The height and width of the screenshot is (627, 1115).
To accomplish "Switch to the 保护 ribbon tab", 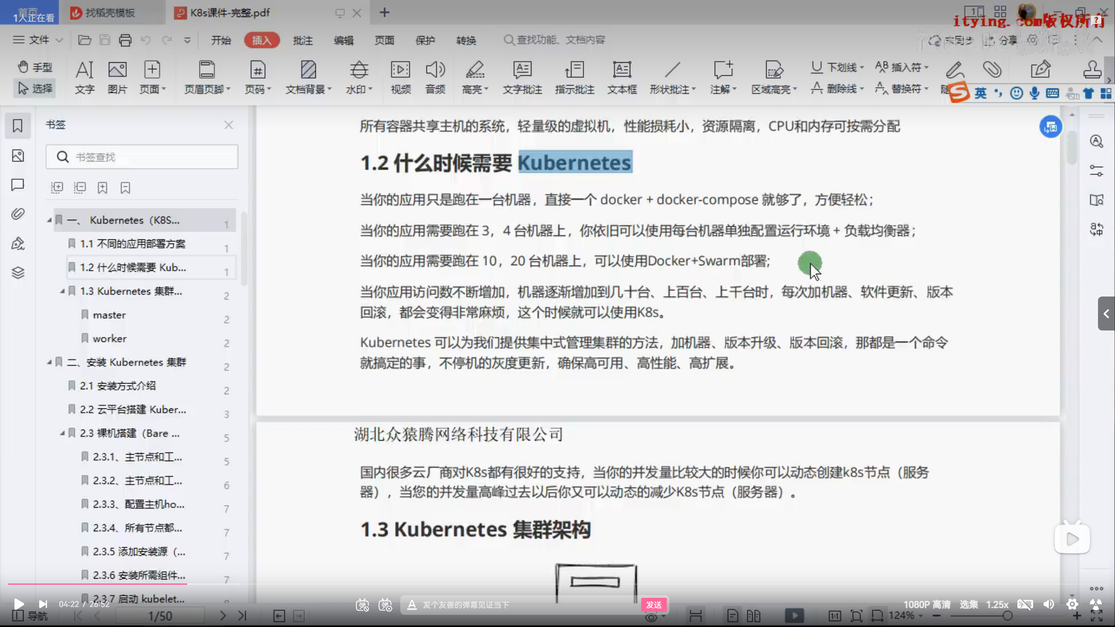I will click(425, 40).
